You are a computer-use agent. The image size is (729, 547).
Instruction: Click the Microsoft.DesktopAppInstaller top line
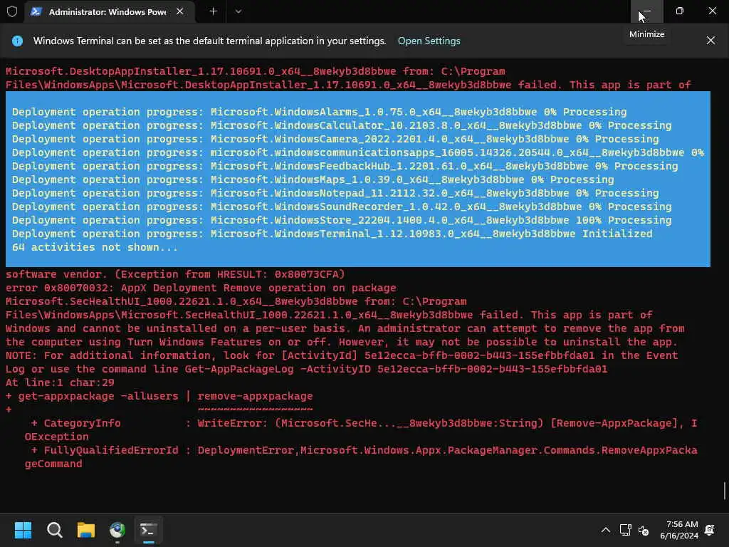coord(256,72)
